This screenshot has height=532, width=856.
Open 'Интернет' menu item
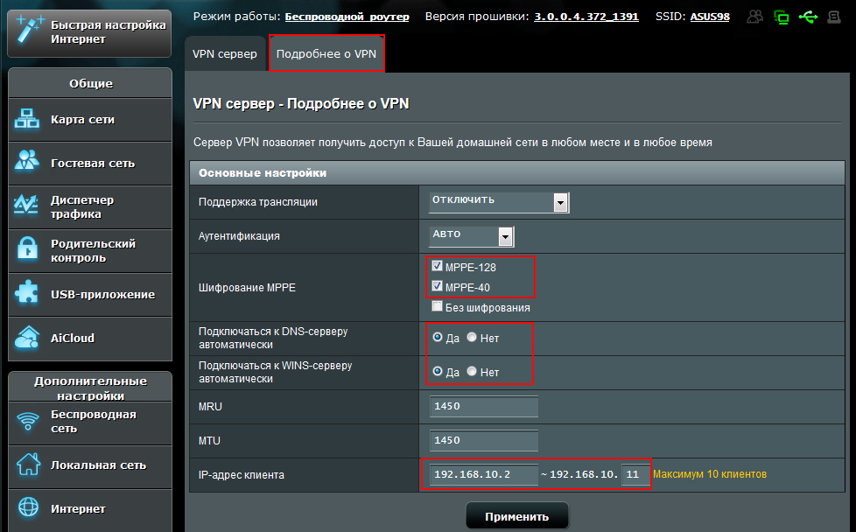90,509
